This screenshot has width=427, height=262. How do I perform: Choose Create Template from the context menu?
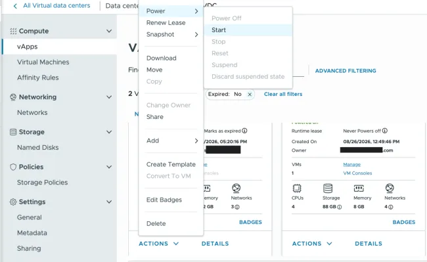click(x=171, y=164)
